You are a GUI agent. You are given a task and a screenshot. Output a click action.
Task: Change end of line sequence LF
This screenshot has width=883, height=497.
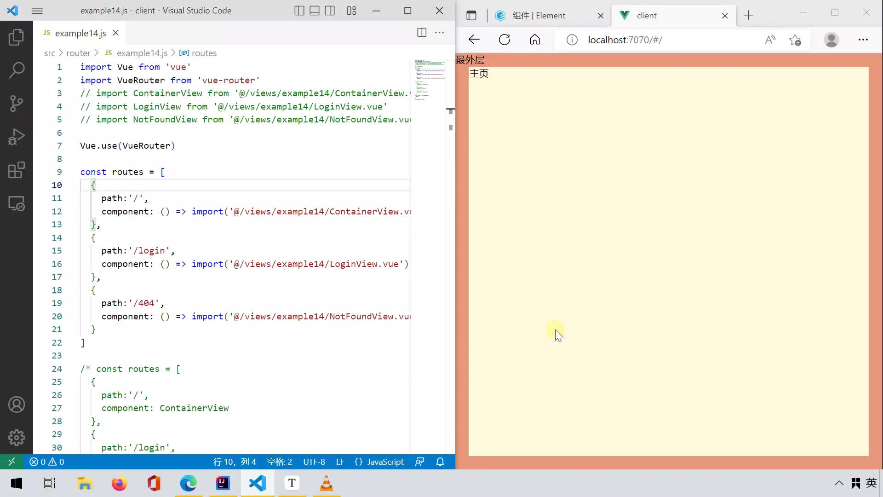340,462
